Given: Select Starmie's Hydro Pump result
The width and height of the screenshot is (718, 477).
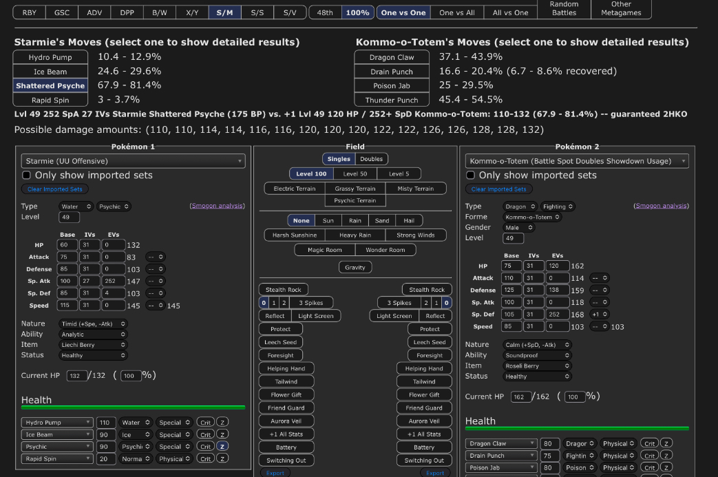Looking at the screenshot, I should 50,57.
